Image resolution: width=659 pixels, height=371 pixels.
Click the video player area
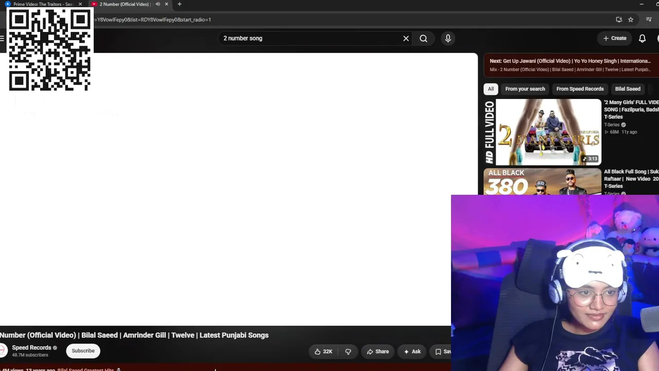[x=239, y=189]
